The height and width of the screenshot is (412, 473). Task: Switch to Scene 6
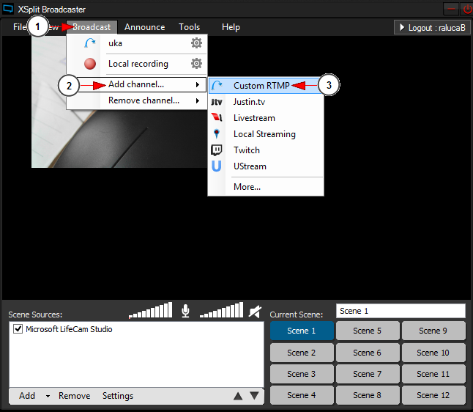pyautogui.click(x=368, y=353)
